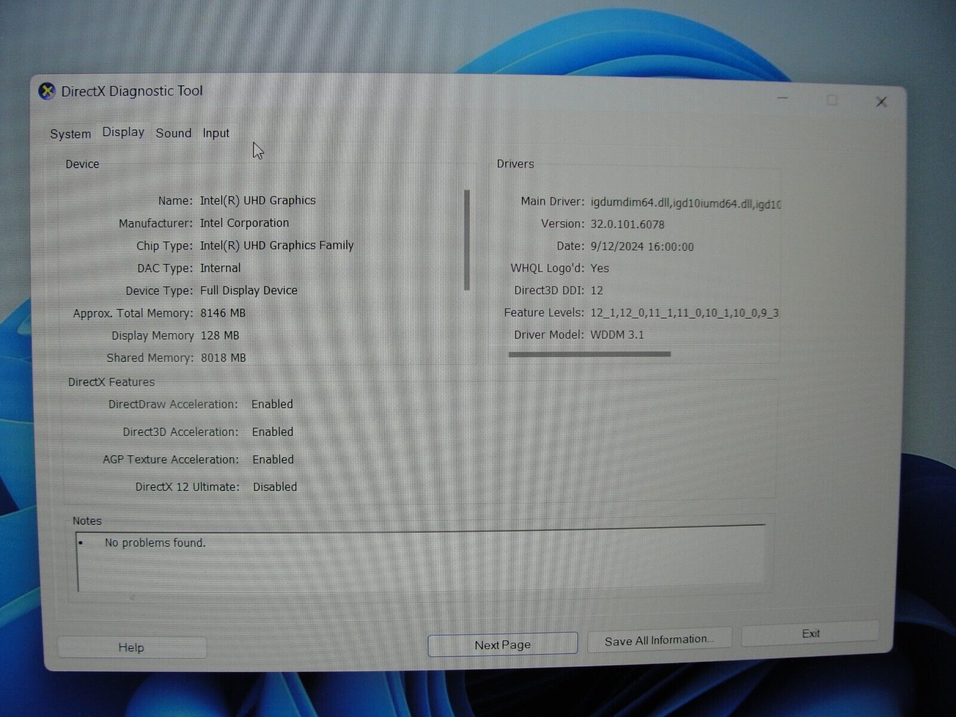Close the DirectX Diagnostic Tool window
Viewport: 956px width, 717px height.
[881, 102]
